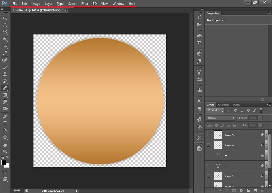Viewport: 272px width, 193px height.
Task: Open the Tool Presets panel icon
Action: [x=199, y=138]
